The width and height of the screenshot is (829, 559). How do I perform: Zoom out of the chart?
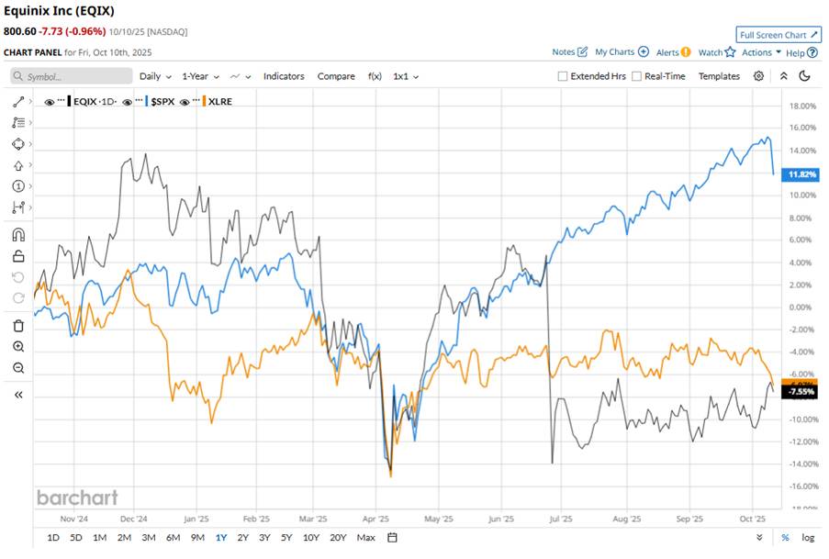click(x=18, y=368)
